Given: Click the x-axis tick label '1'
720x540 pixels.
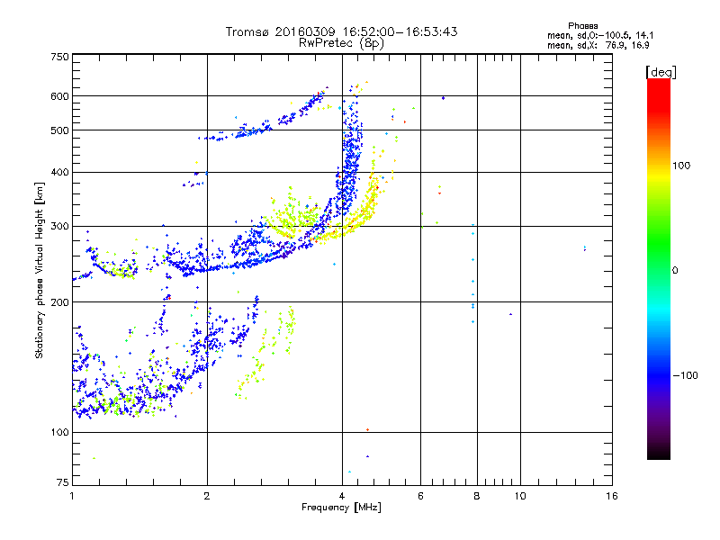Looking at the screenshot, I should tap(72, 496).
